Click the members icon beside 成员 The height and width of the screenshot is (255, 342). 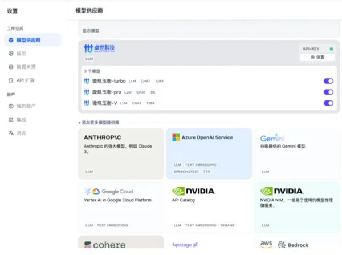pos(11,54)
